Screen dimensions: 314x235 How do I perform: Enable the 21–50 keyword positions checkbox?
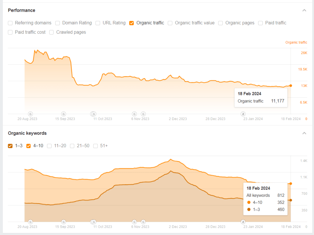pyautogui.click(x=72, y=146)
